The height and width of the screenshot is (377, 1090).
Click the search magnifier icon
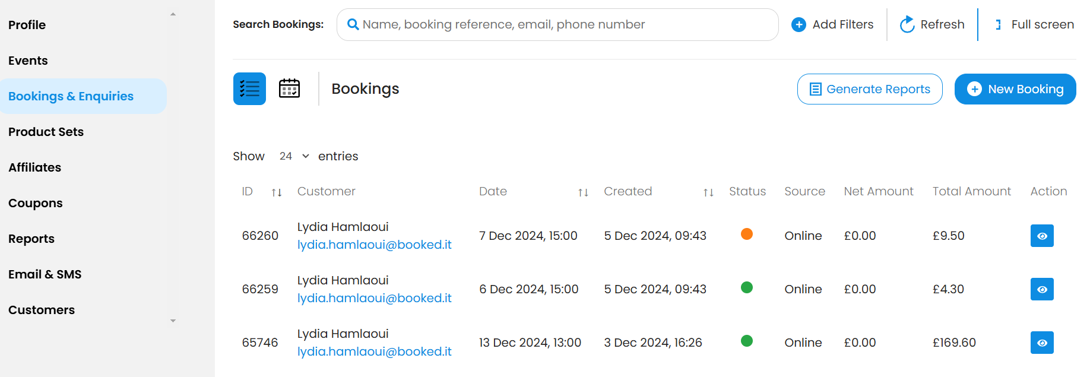353,24
